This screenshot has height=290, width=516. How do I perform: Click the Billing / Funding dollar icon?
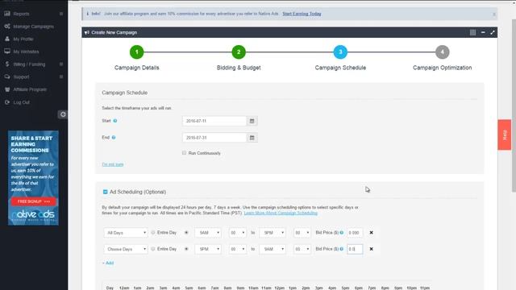point(7,64)
